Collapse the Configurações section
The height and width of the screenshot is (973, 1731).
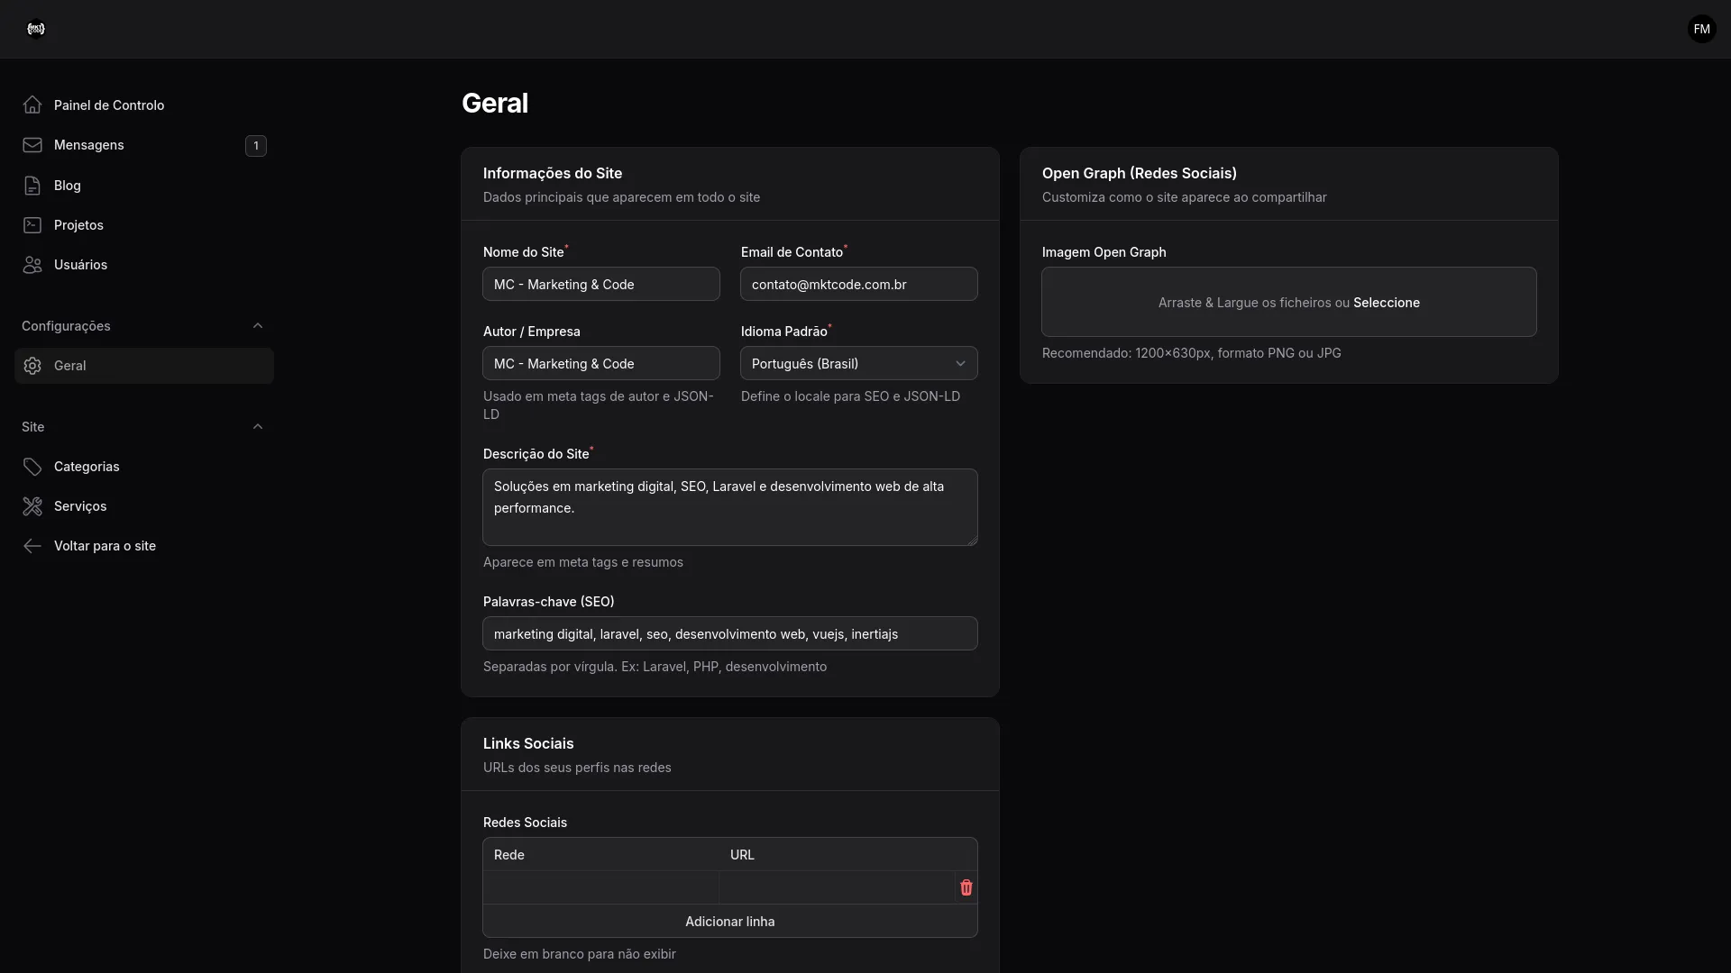(259, 326)
